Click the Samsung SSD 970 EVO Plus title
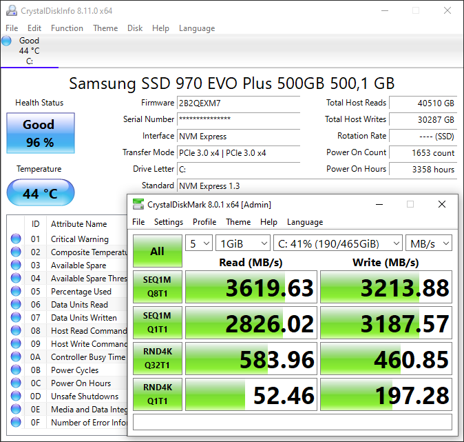The image size is (464, 442). [232, 83]
